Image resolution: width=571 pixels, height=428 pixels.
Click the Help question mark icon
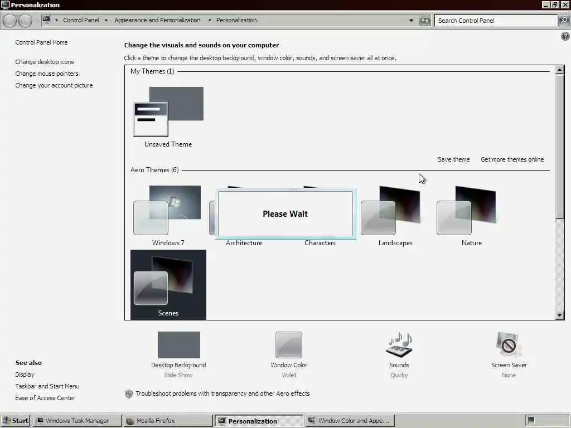[565, 36]
